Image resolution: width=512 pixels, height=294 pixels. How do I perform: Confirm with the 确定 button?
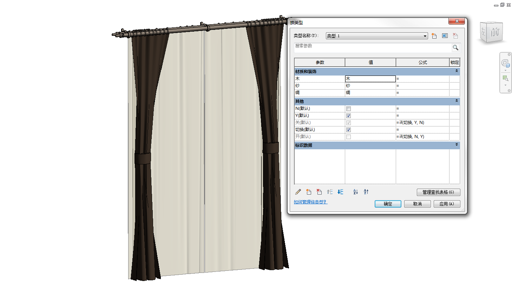pos(388,204)
